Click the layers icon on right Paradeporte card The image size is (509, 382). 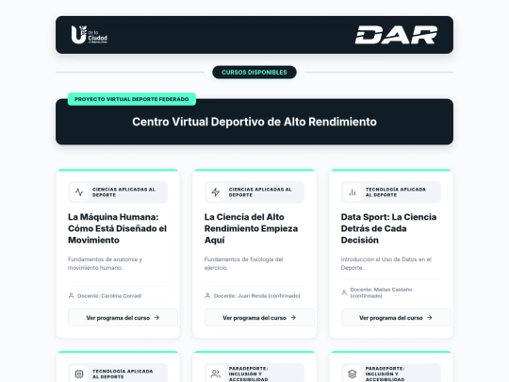(x=353, y=374)
